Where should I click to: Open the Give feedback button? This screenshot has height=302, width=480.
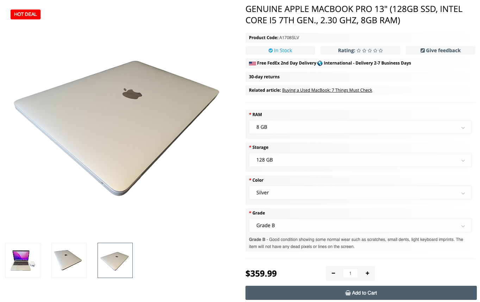click(x=441, y=50)
